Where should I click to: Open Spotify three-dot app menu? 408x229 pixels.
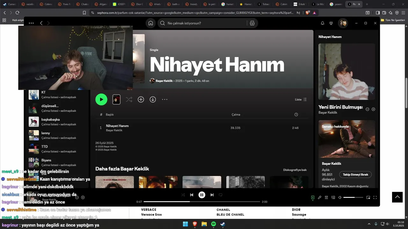(31, 23)
